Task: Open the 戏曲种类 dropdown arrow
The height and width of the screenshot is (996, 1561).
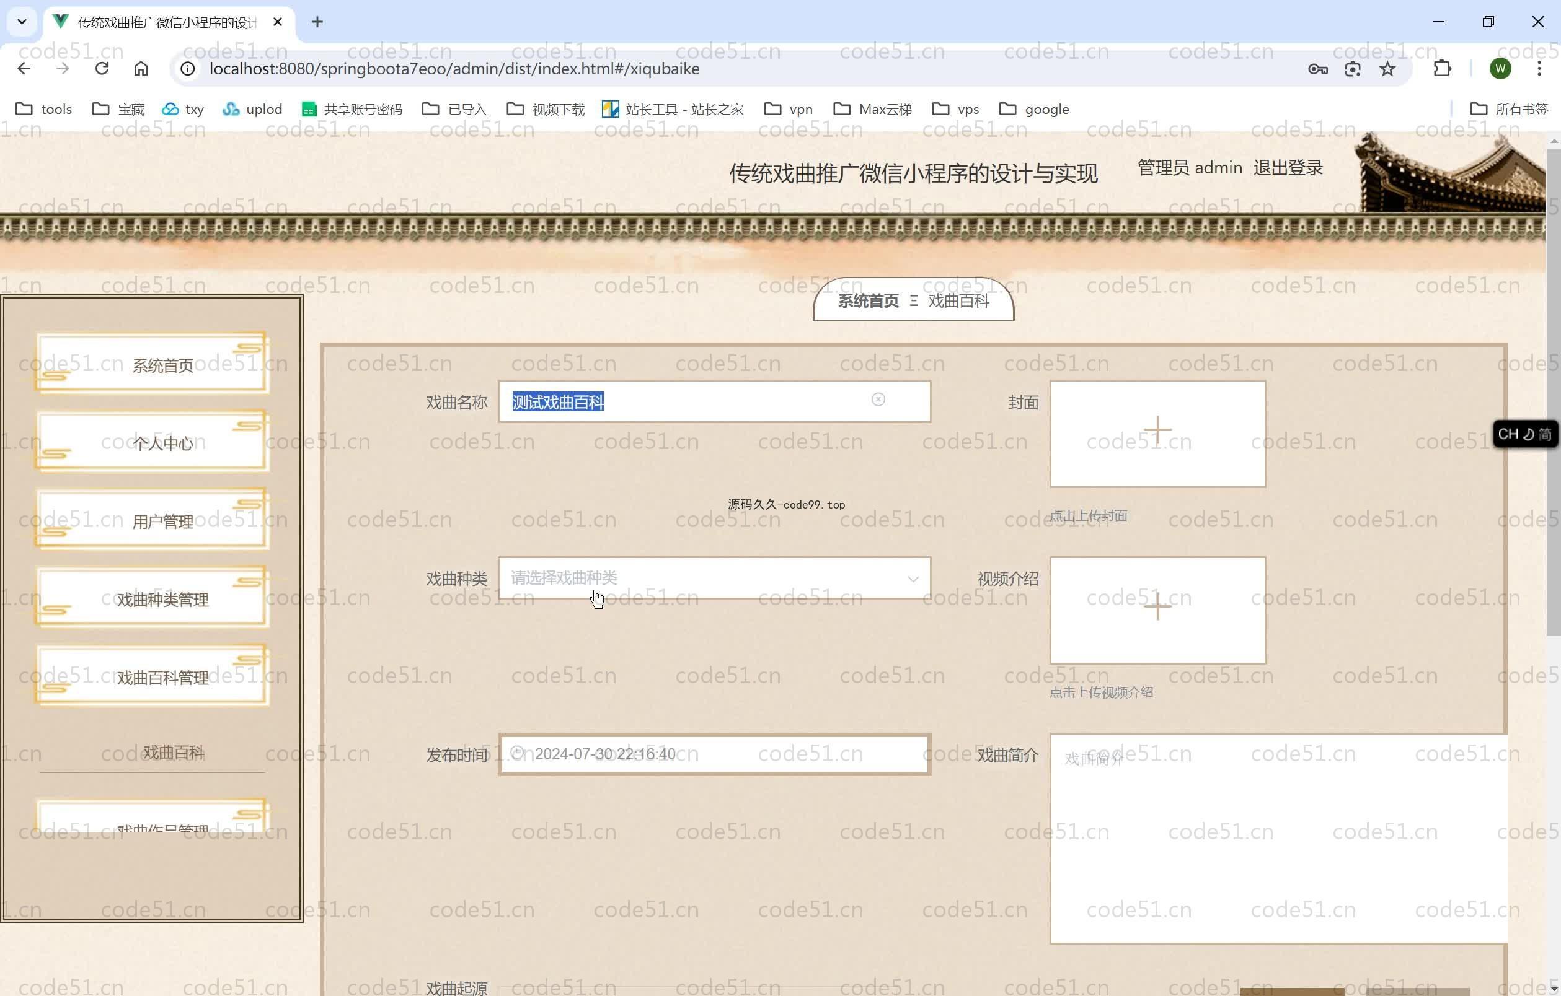Action: pos(913,579)
